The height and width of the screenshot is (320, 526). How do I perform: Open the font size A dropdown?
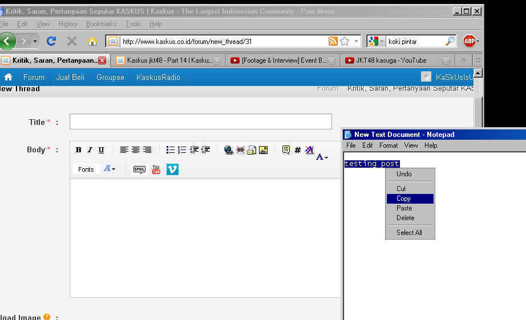(x=110, y=169)
